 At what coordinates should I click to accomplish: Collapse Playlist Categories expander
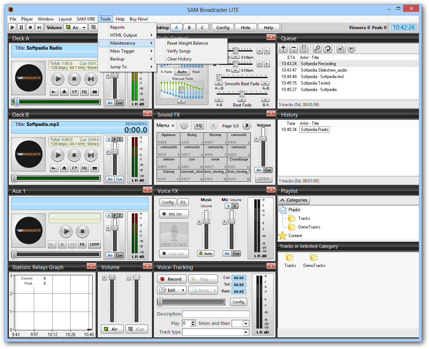click(294, 200)
